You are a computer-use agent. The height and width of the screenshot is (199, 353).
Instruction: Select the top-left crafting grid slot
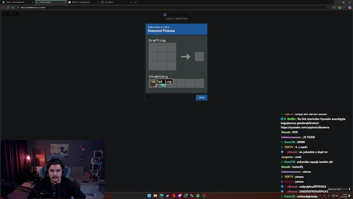pyautogui.click(x=153, y=47)
